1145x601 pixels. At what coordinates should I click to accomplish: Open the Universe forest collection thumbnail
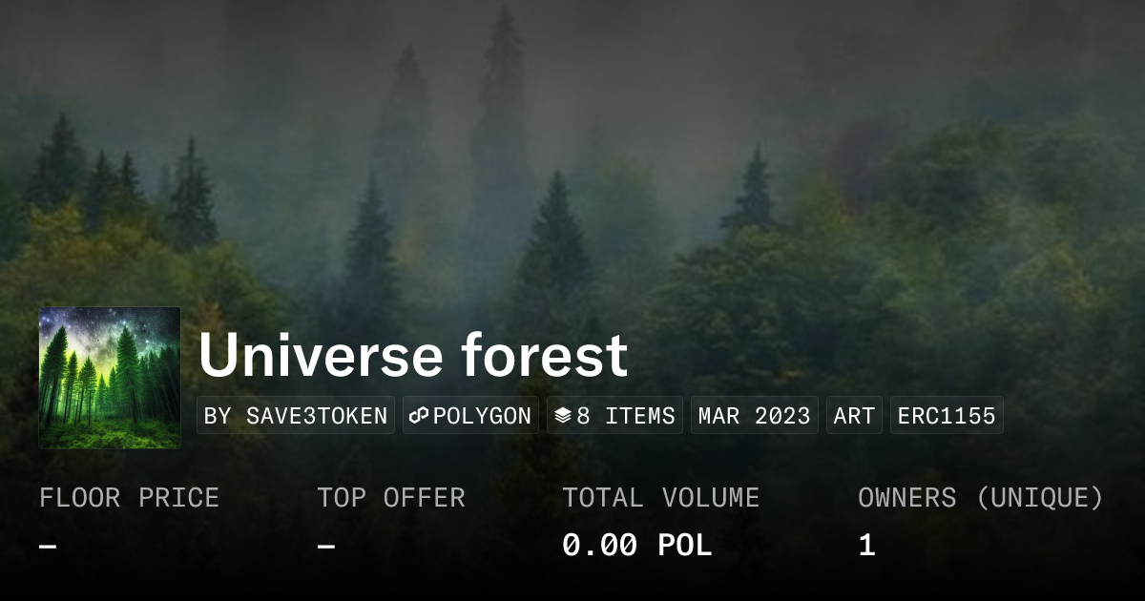[x=109, y=378]
